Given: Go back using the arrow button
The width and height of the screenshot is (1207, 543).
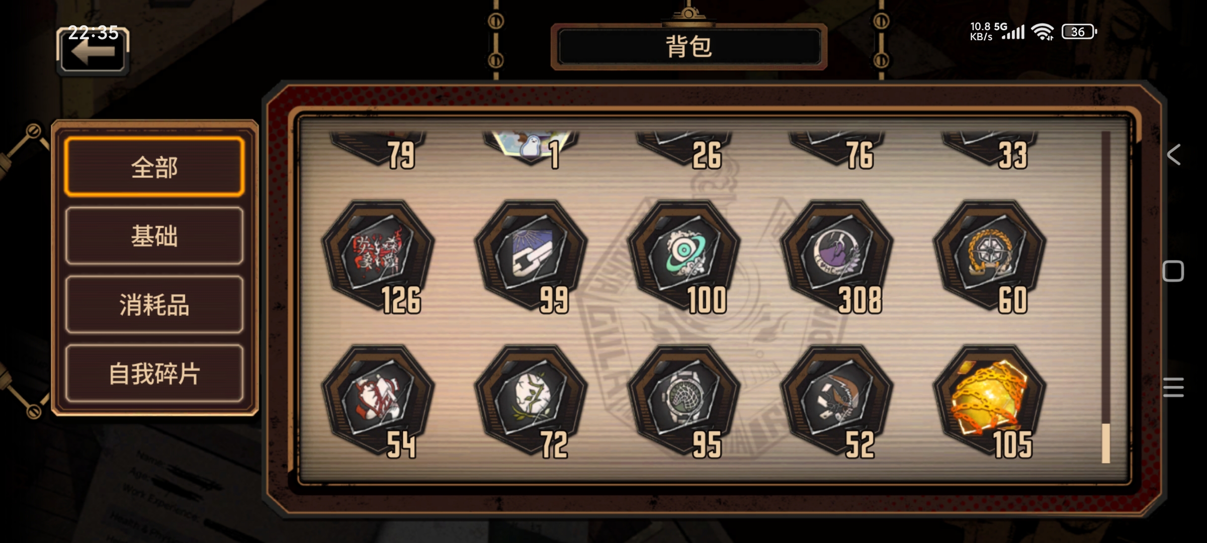Looking at the screenshot, I should (x=93, y=50).
